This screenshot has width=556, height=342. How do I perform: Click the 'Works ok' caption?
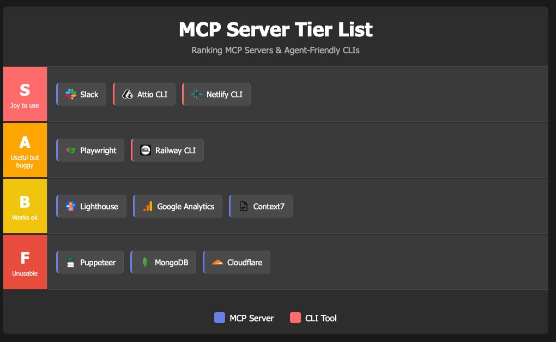[x=25, y=217]
